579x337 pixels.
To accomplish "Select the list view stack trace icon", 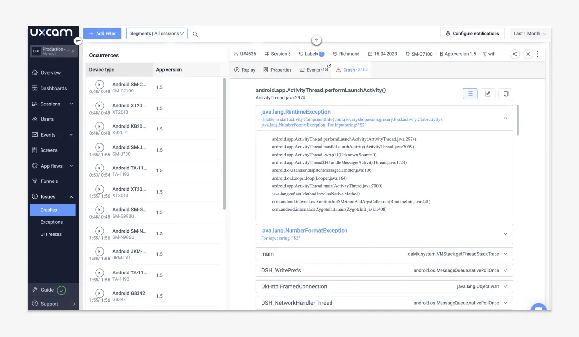I will click(470, 93).
